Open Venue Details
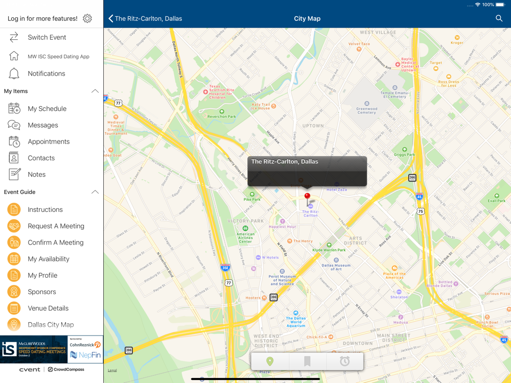511x383 pixels. [x=48, y=308]
